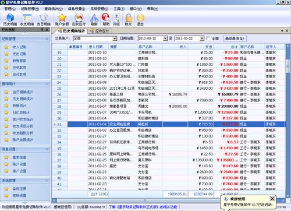Click the 刷新 refresh toolbar icon
291x211 pixels.
94,20
